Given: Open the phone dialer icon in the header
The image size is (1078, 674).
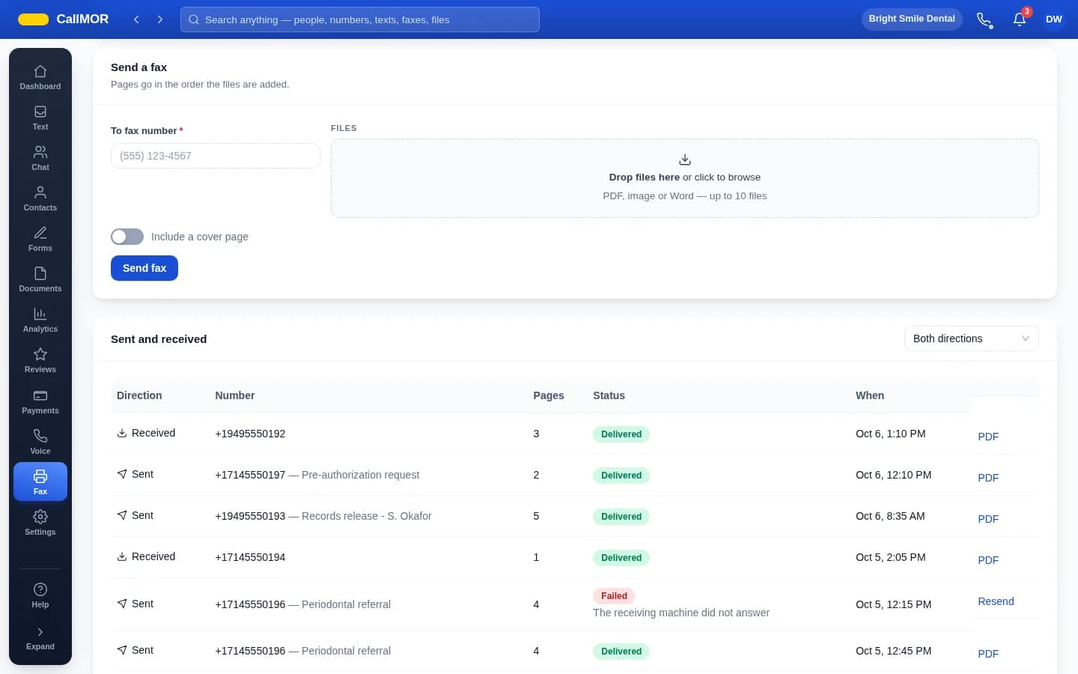Looking at the screenshot, I should [x=984, y=19].
